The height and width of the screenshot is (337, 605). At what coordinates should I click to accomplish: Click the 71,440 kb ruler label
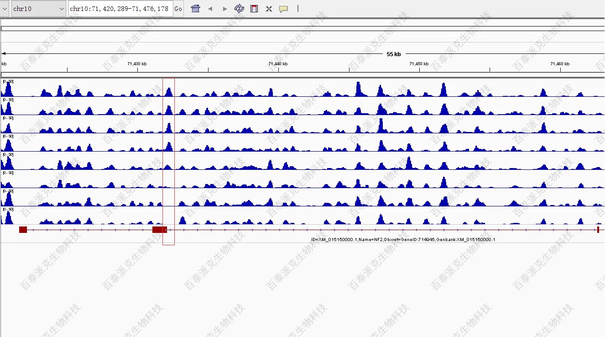[278, 64]
